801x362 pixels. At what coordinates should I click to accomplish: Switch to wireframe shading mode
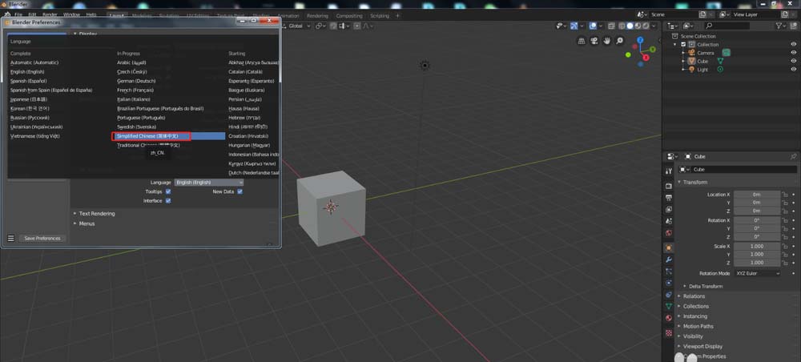pos(622,26)
